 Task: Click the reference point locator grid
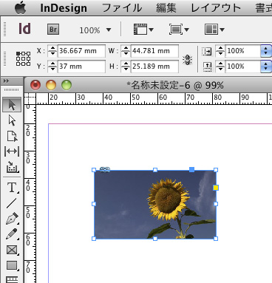click(x=23, y=58)
